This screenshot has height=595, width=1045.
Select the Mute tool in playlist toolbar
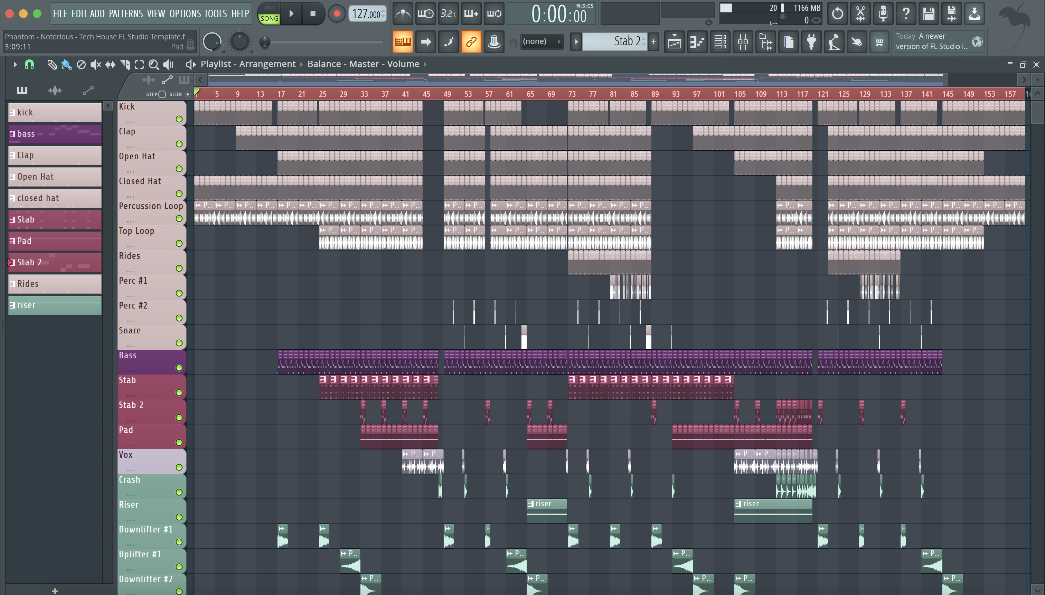point(95,65)
